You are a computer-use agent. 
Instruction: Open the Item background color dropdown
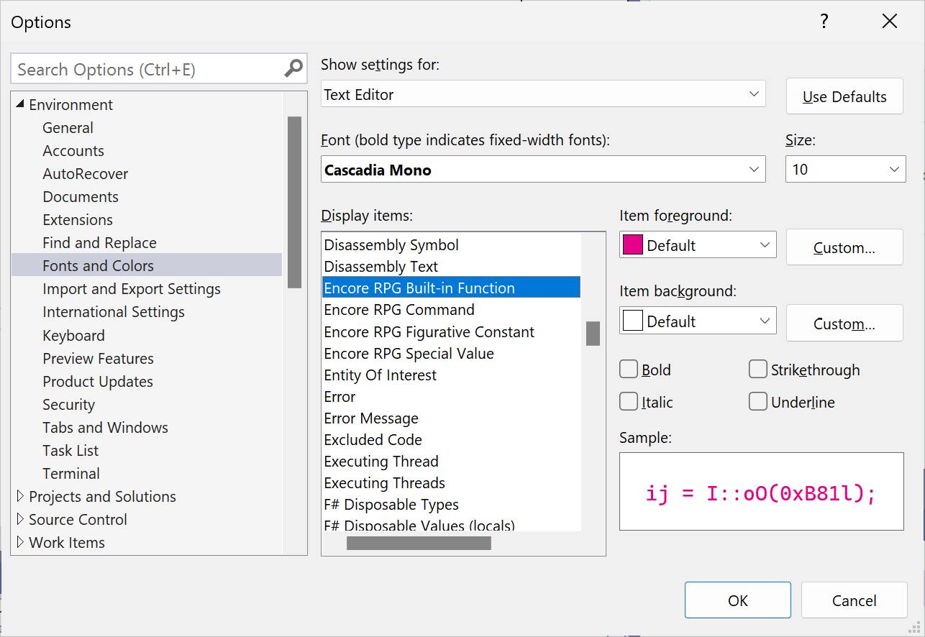click(698, 321)
